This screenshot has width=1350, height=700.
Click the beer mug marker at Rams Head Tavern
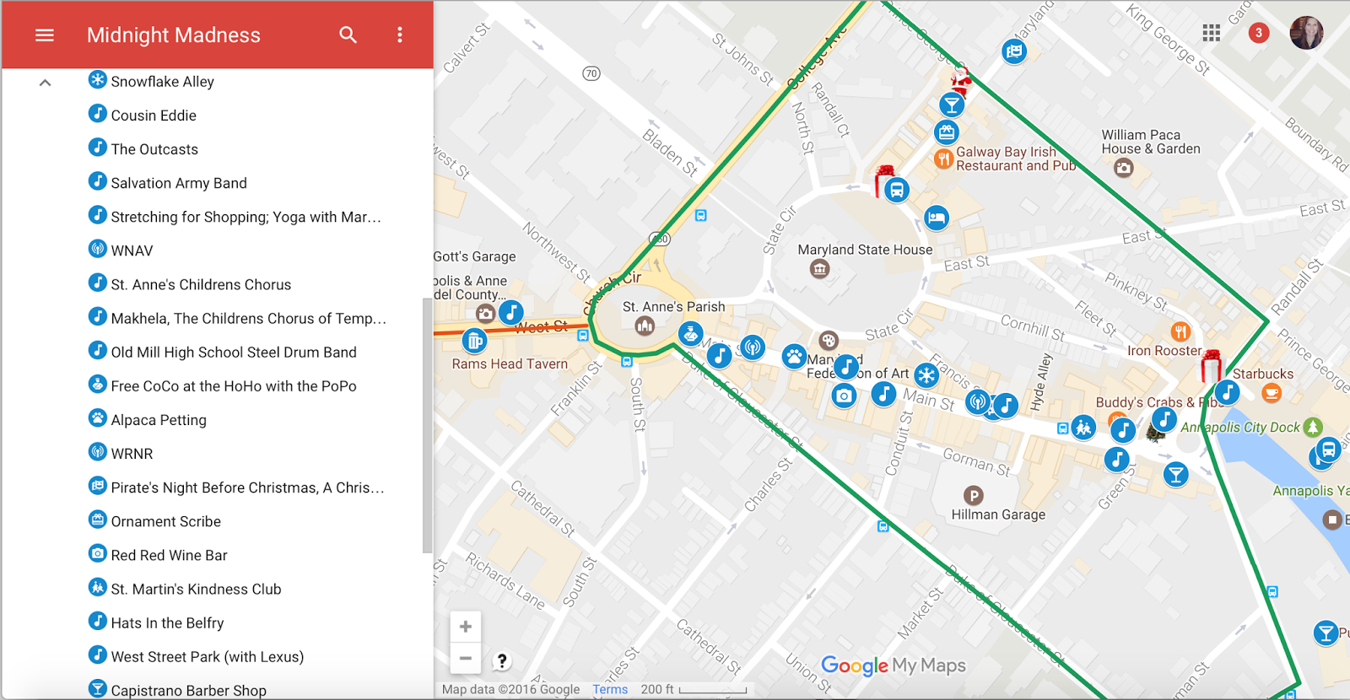click(475, 341)
